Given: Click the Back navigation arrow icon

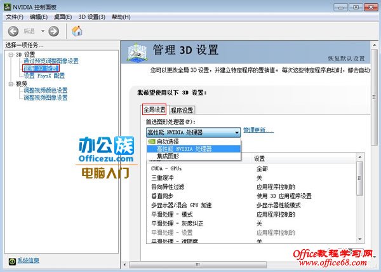Looking at the screenshot, I should click(x=13, y=31).
